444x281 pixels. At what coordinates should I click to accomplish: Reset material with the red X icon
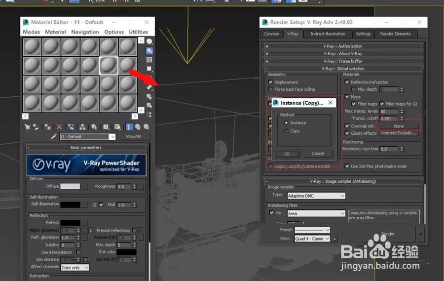[x=59, y=127]
